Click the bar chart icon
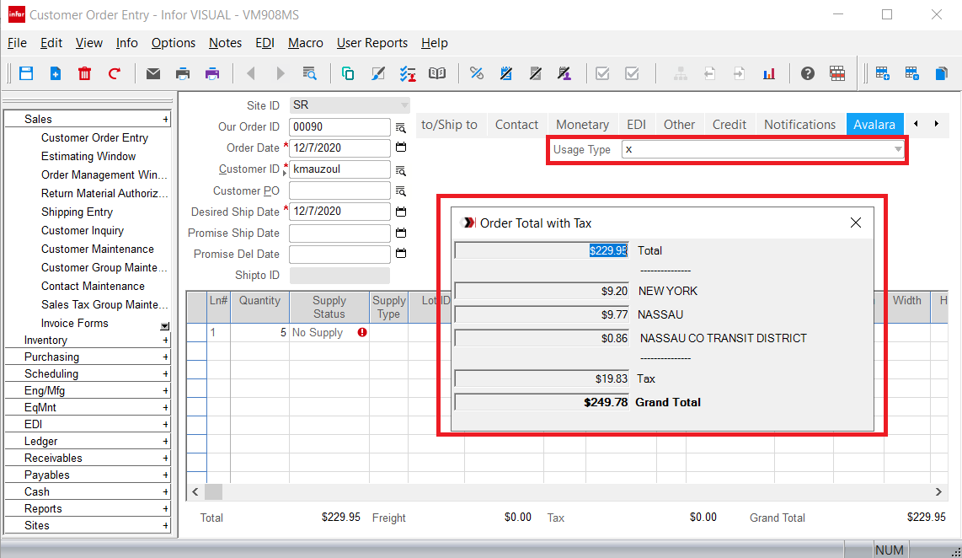This screenshot has height=558, width=962. pos(769,73)
